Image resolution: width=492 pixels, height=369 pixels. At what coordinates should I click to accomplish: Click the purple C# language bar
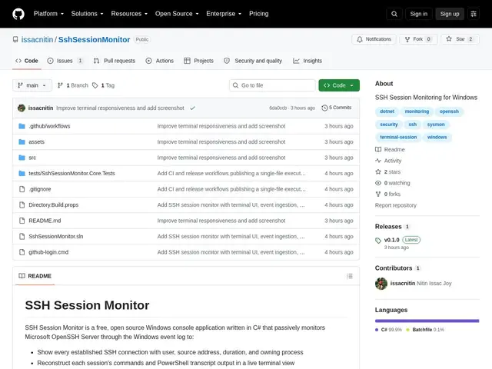427,321
